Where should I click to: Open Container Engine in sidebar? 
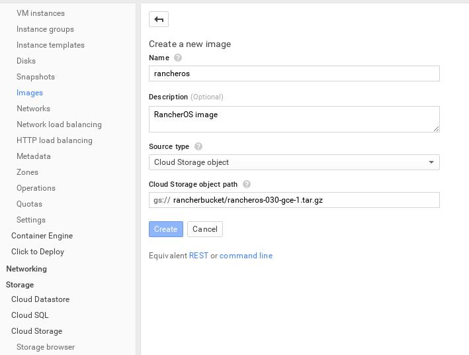(x=42, y=236)
